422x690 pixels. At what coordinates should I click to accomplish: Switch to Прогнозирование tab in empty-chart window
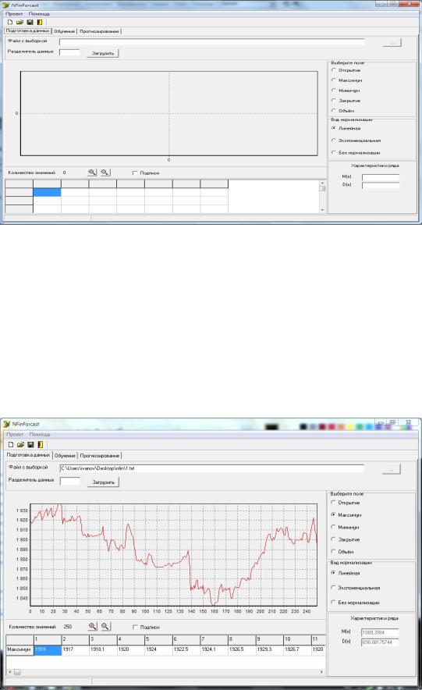(x=99, y=31)
